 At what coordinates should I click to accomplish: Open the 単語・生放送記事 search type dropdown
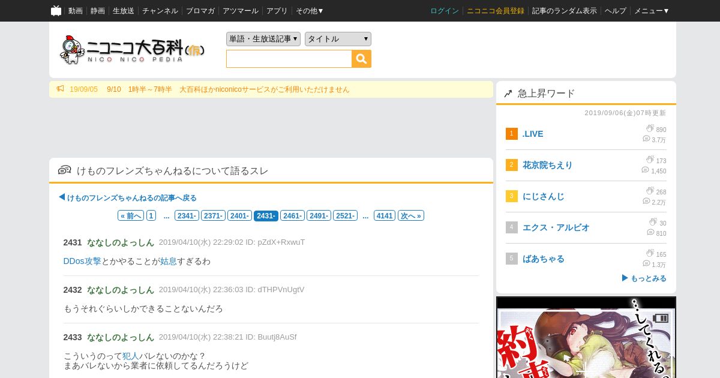263,39
